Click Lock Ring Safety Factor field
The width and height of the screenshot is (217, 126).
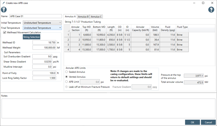click(x=44, y=78)
